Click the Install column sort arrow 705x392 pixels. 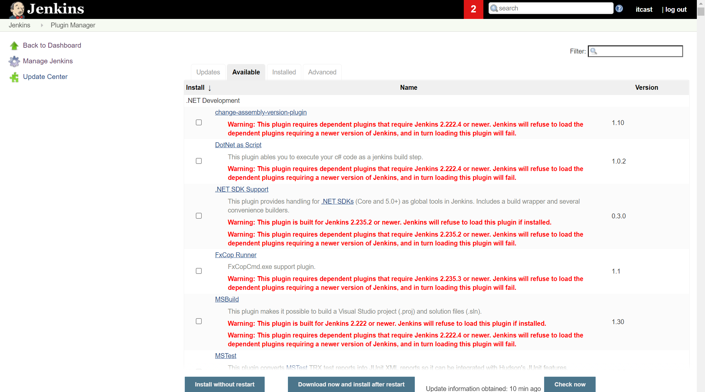pos(210,88)
